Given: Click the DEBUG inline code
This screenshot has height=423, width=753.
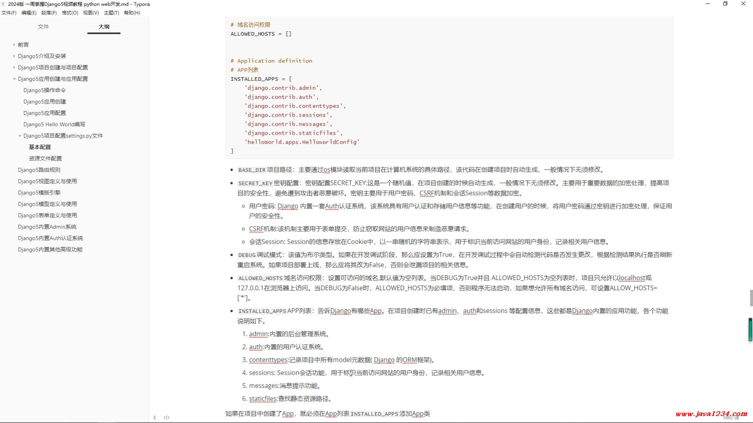Looking at the screenshot, I should pos(247,255).
